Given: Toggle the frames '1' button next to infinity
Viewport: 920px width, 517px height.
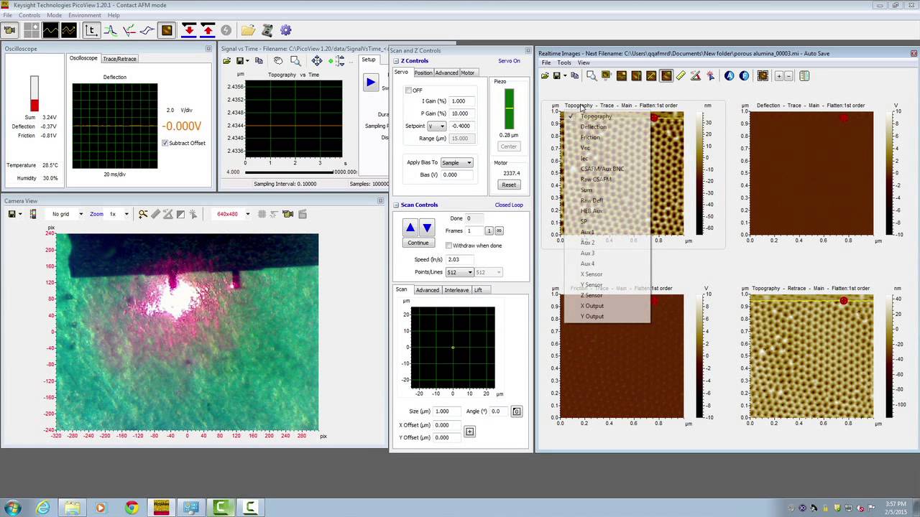Looking at the screenshot, I should [x=489, y=230].
